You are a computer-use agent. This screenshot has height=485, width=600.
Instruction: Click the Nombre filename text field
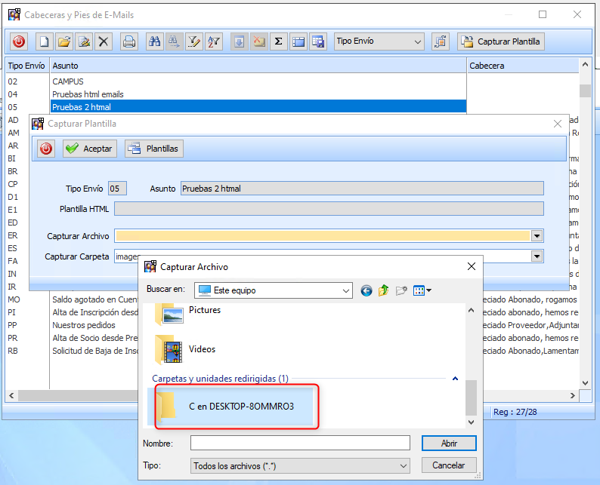pyautogui.click(x=300, y=444)
